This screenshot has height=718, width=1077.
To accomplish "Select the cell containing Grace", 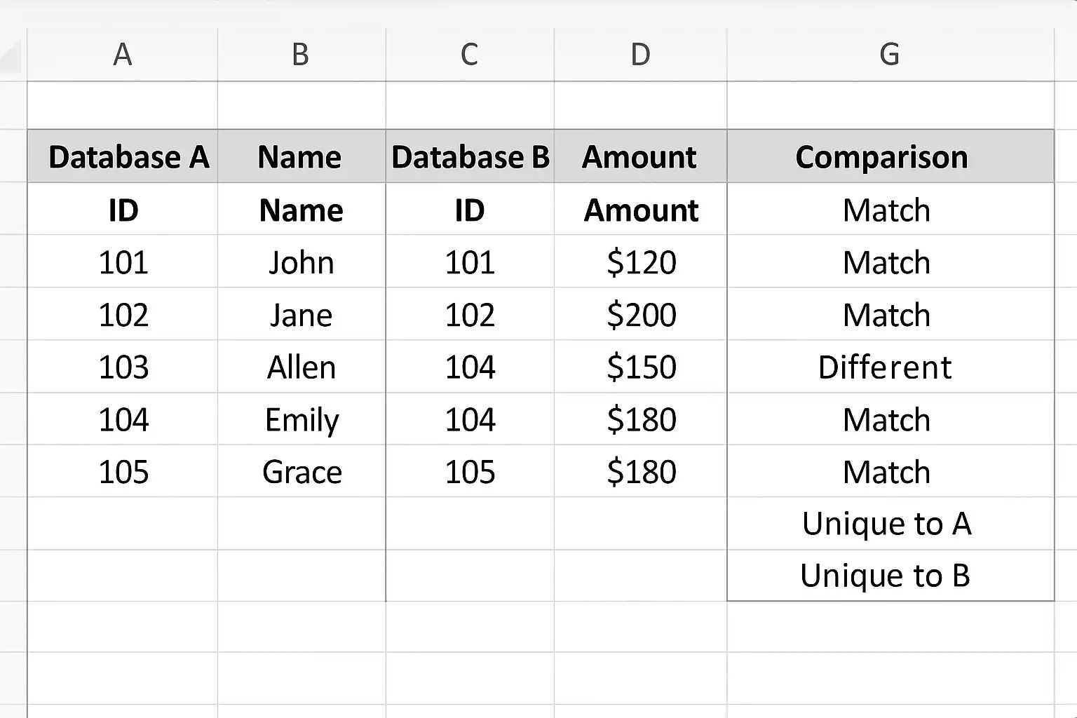I will 302,471.
